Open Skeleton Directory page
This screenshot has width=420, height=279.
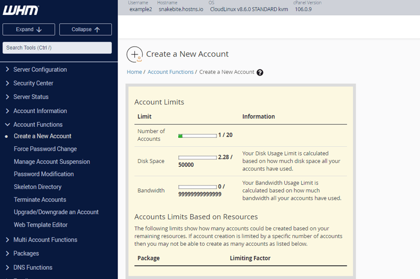(x=38, y=187)
